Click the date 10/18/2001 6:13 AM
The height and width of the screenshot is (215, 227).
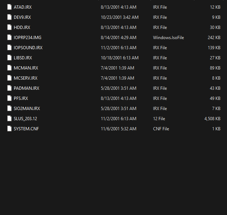(120, 58)
